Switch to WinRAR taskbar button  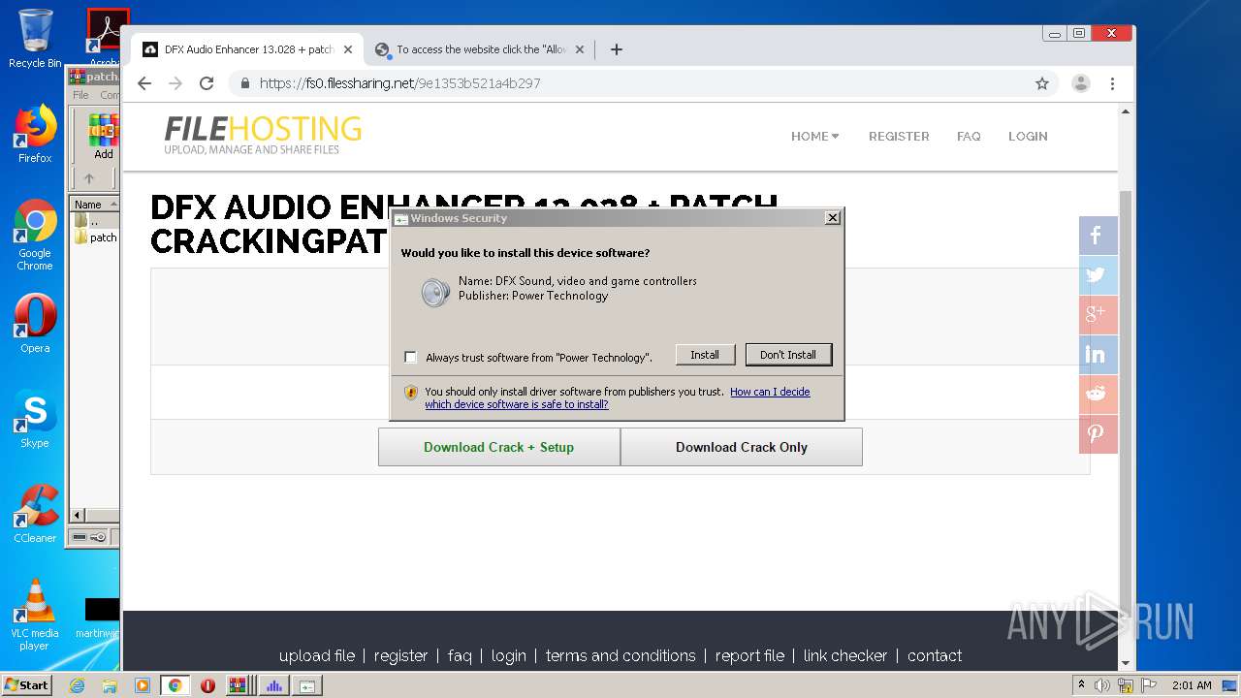click(239, 685)
